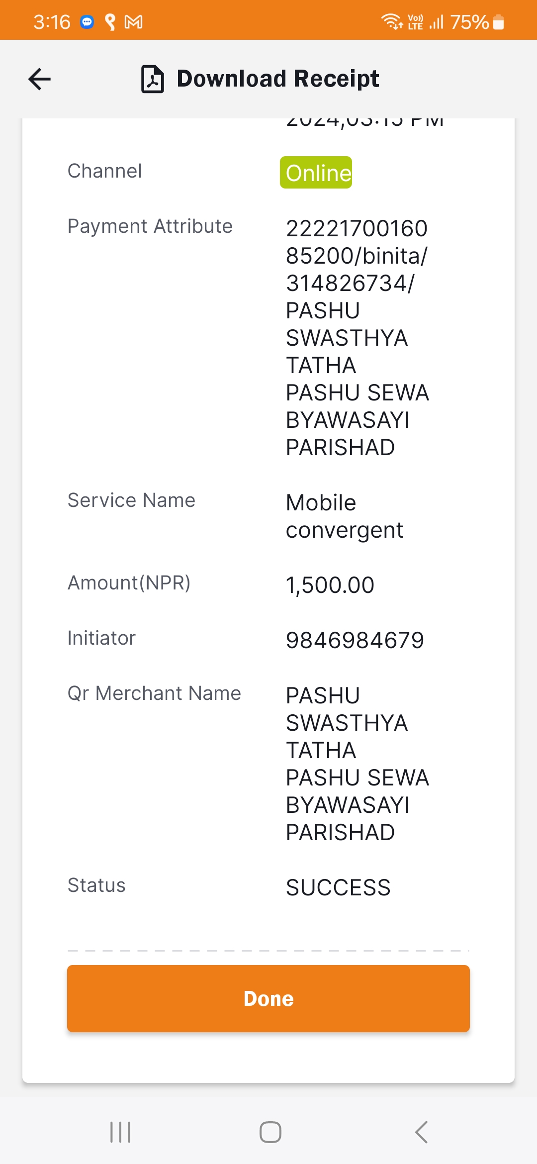Tap the messages notification bubble icon
Screen dimensions: 537x1164
point(87,22)
